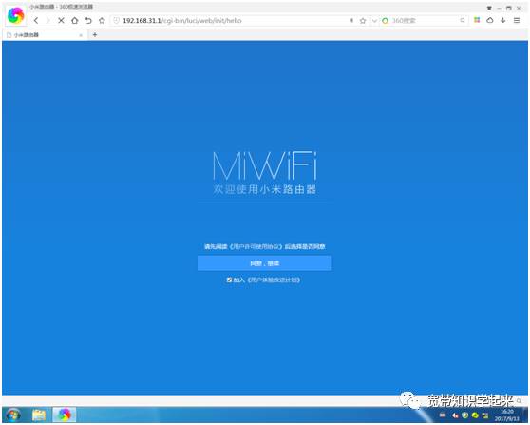
Task: Click the undo/restore closed page arrow
Action: tap(88, 21)
